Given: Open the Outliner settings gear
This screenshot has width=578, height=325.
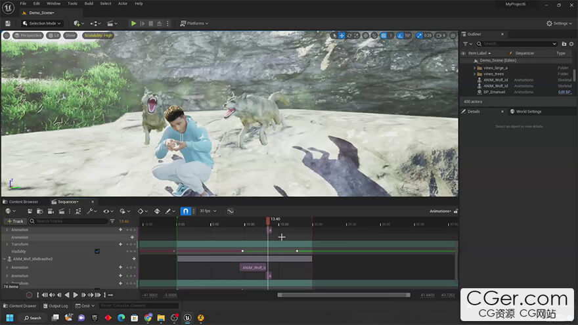Looking at the screenshot, I should click(571, 44).
